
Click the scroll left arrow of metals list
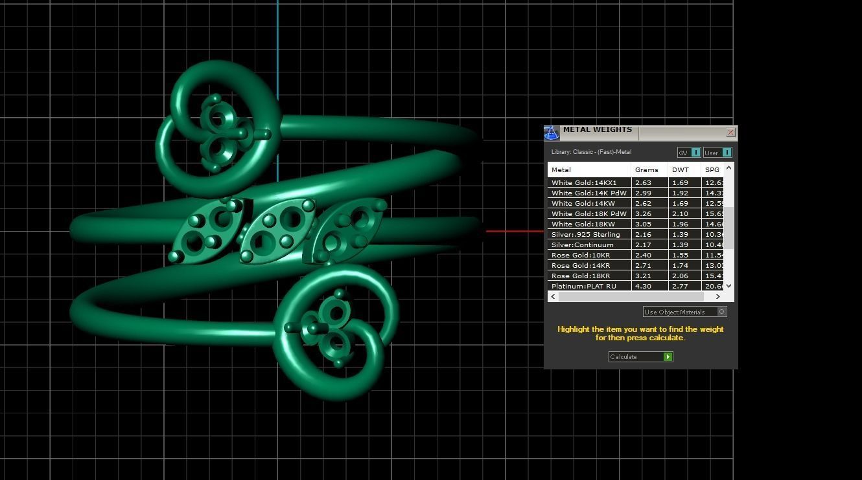coord(553,296)
